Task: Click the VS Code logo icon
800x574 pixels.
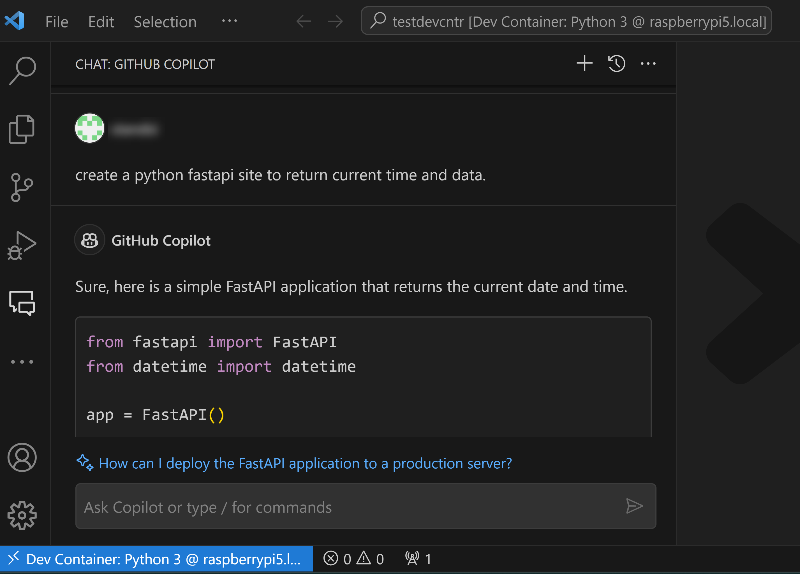Action: pyautogui.click(x=15, y=21)
